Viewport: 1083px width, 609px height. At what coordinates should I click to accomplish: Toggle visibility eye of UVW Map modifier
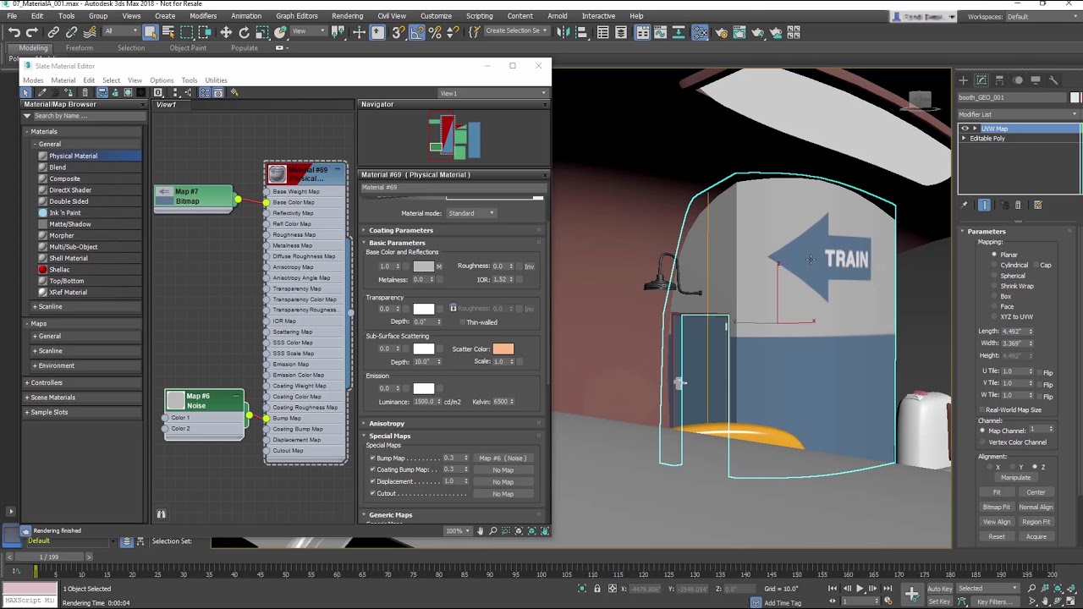point(965,129)
